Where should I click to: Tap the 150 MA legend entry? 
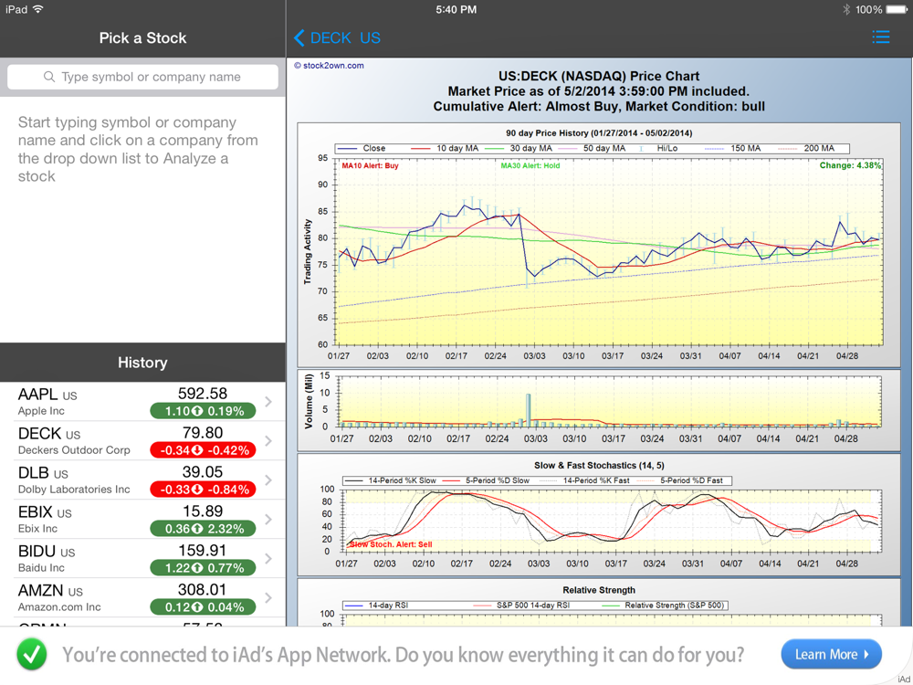click(732, 149)
